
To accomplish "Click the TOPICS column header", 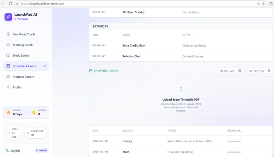I will [x=172, y=131].
